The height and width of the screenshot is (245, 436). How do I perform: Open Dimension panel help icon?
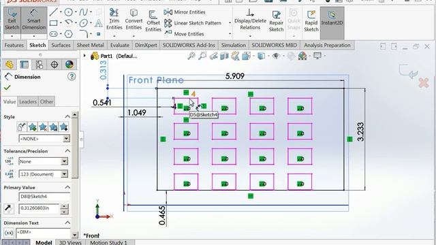click(x=72, y=76)
